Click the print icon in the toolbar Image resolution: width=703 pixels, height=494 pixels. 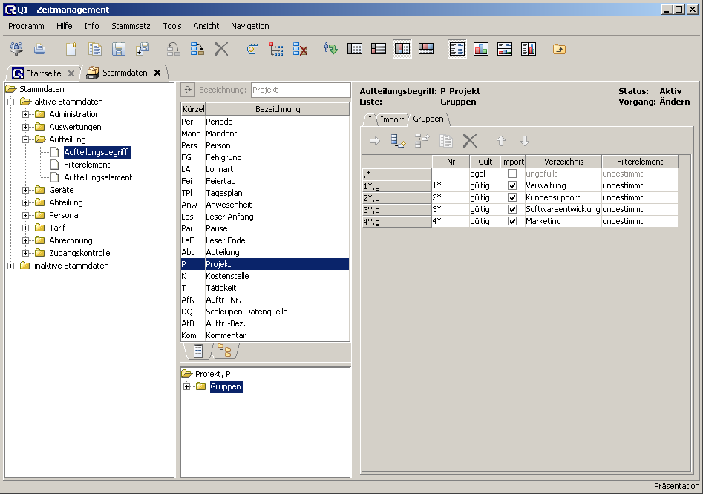point(40,49)
